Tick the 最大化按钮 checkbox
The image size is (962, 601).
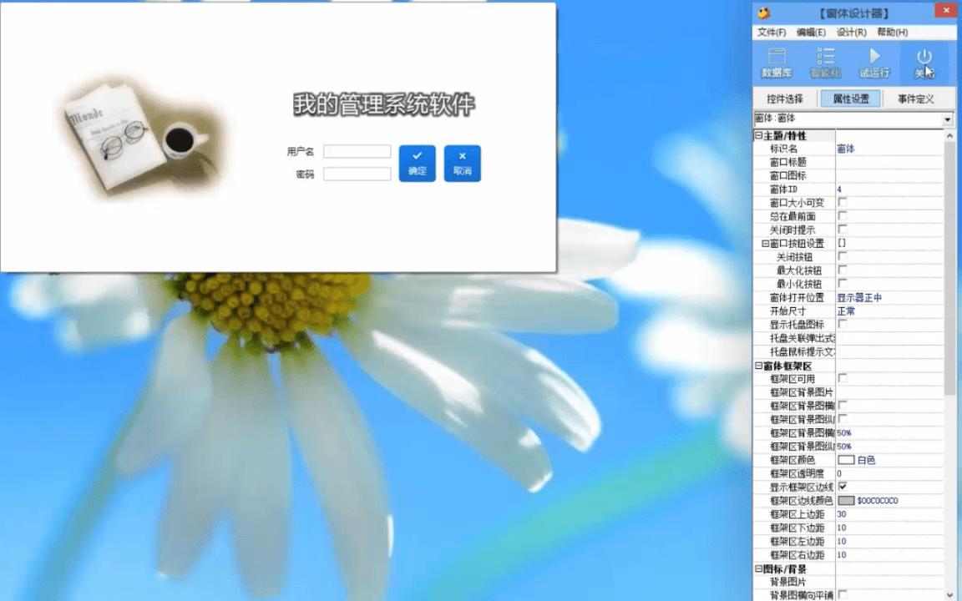(x=843, y=270)
